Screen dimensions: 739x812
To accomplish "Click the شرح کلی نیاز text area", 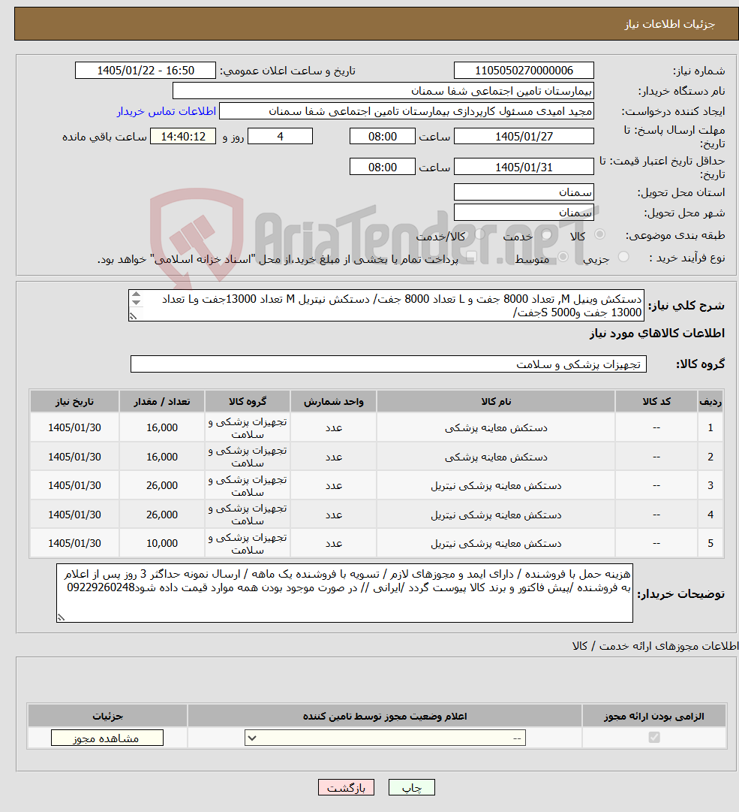I will [386, 306].
